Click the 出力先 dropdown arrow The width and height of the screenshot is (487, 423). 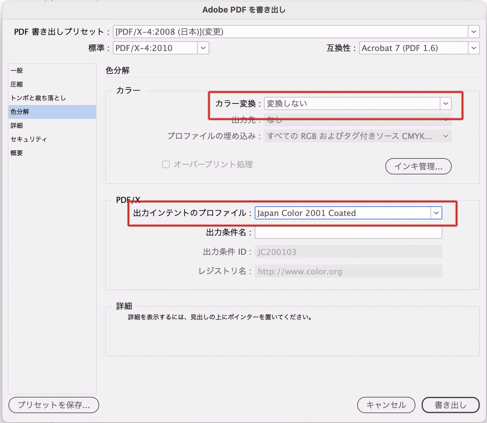(445, 120)
